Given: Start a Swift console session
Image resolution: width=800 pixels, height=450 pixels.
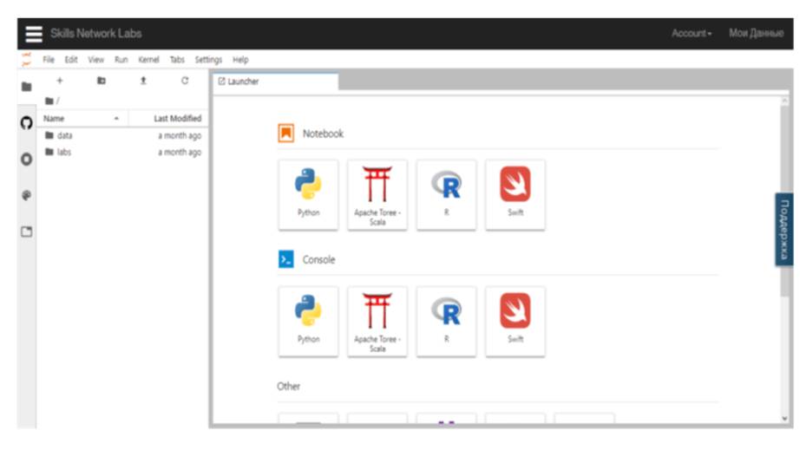Looking at the screenshot, I should coord(515,320).
